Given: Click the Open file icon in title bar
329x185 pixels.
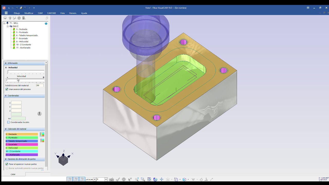Looking at the screenshot, I should coord(13,8).
